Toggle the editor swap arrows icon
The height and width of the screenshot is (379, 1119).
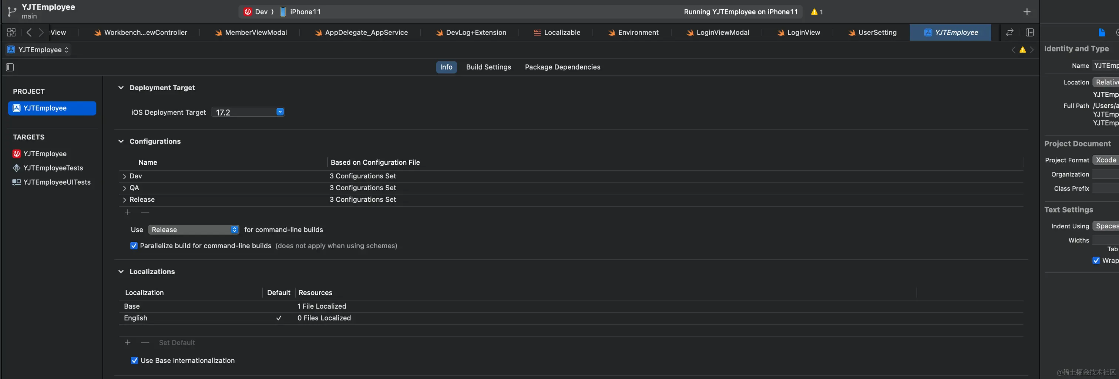click(1009, 33)
